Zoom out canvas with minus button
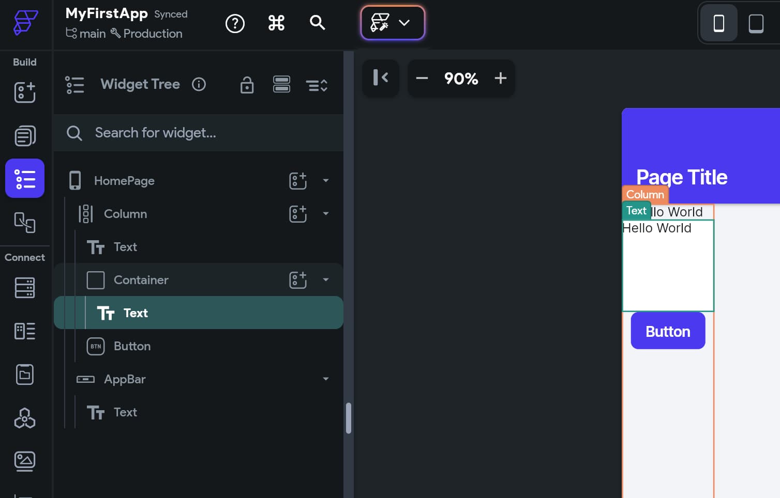Viewport: 780px width, 498px height. point(422,78)
